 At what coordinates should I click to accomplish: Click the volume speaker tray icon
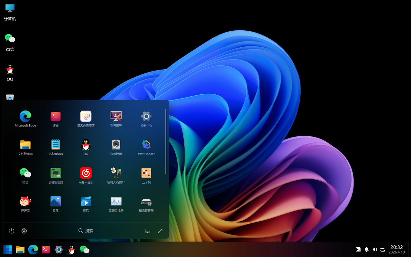375,250
